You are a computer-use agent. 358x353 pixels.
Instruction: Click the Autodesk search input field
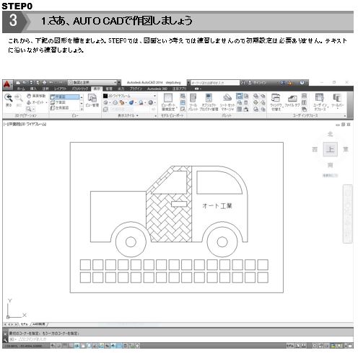[215, 83]
